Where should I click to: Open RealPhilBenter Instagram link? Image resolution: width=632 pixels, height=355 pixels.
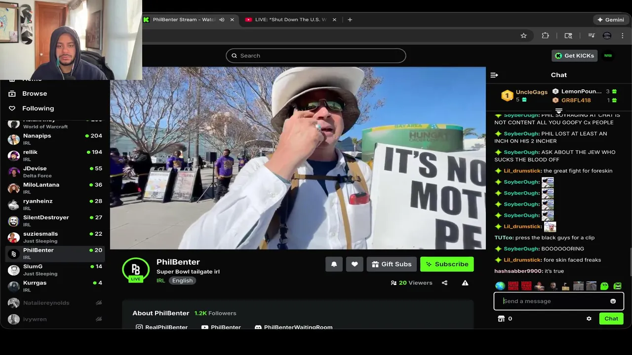(161, 327)
